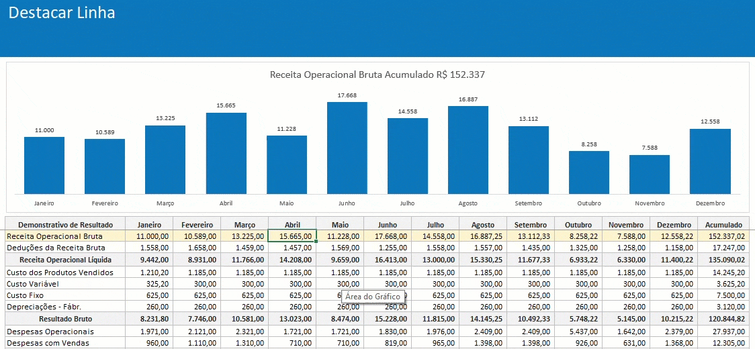Select the cell with 12.305,00 in Acumulado

point(723,343)
